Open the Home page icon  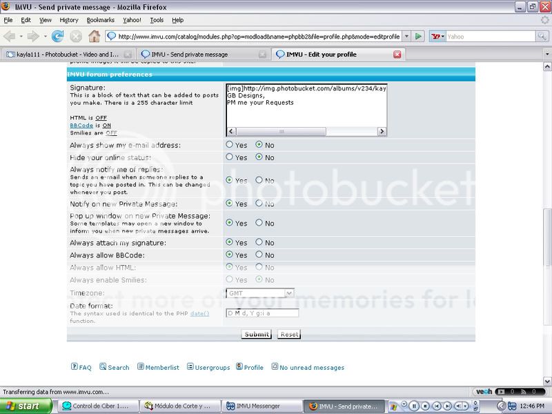click(94, 37)
